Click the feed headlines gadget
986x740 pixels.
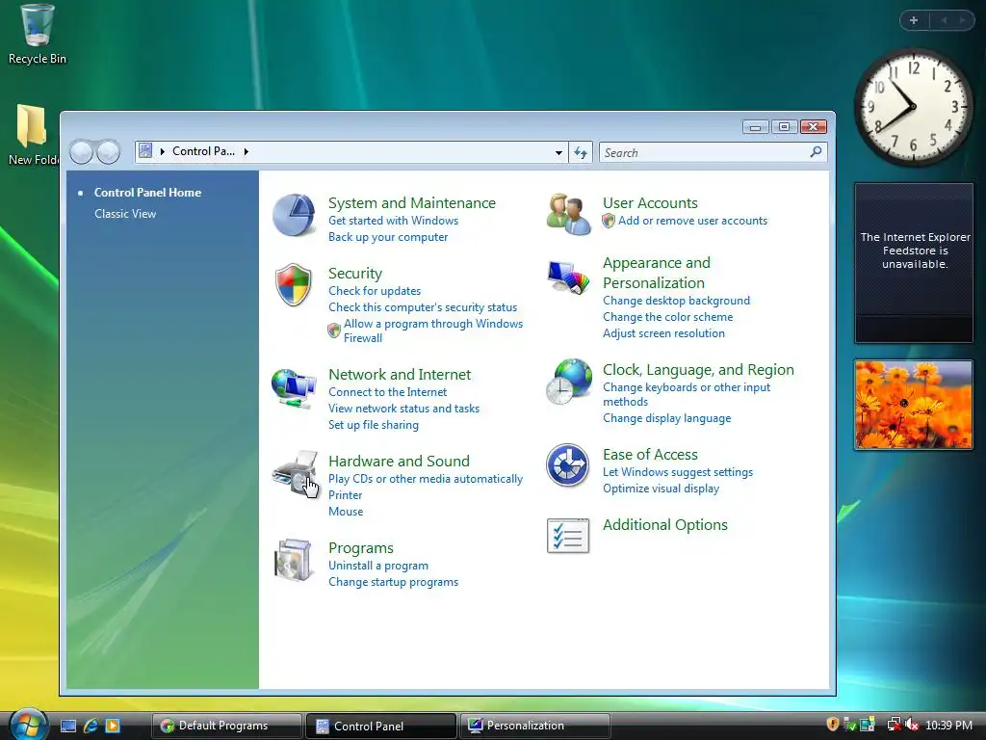click(x=914, y=263)
